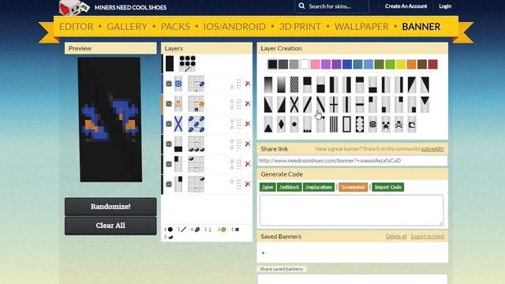The width and height of the screenshot is (505, 284).
Task: Generate the /give command
Action: (267, 187)
